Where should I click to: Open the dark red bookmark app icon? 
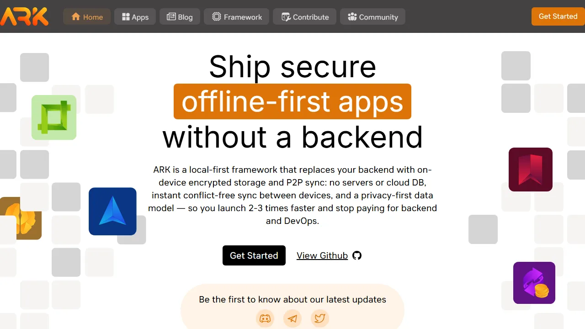coord(530,170)
